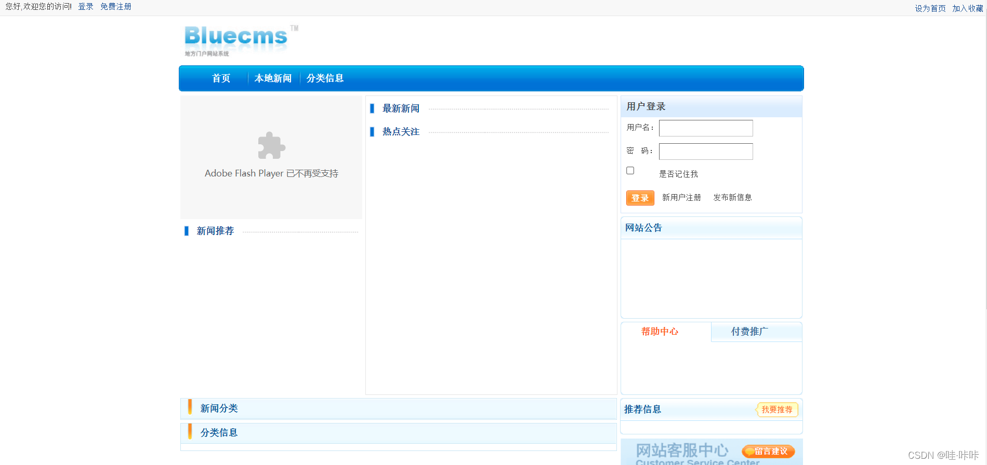This screenshot has width=987, height=465.
Task: Click the 新闻分类 section header
Action: 399,409
